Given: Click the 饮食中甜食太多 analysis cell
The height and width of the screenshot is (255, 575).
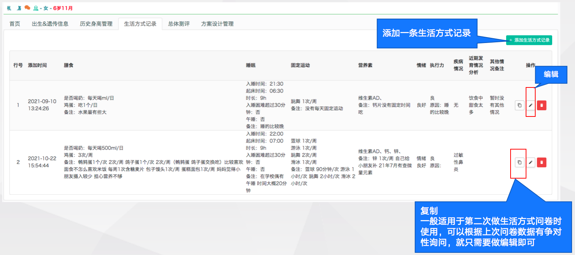Looking at the screenshot, I should click(476, 105).
